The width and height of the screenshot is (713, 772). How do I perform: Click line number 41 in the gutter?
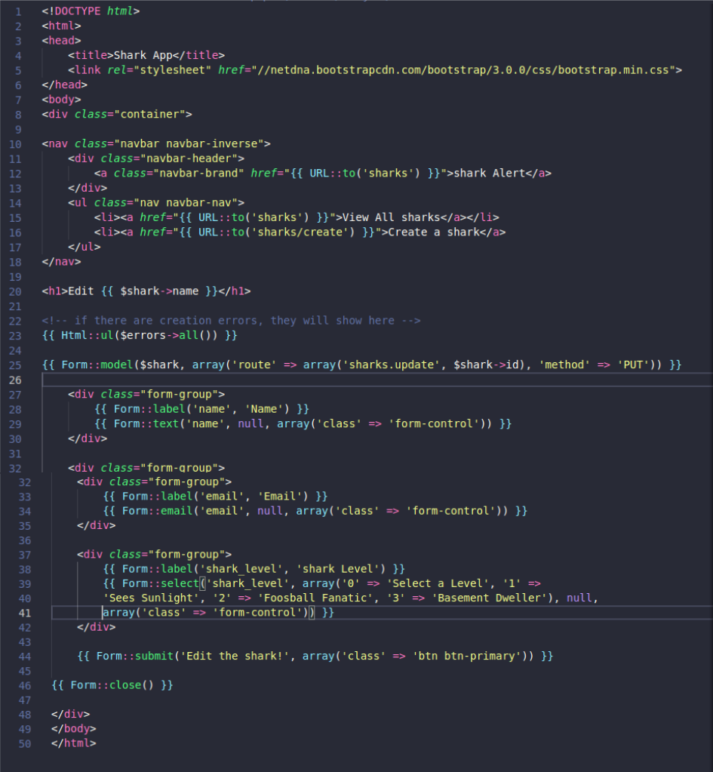(x=25, y=614)
